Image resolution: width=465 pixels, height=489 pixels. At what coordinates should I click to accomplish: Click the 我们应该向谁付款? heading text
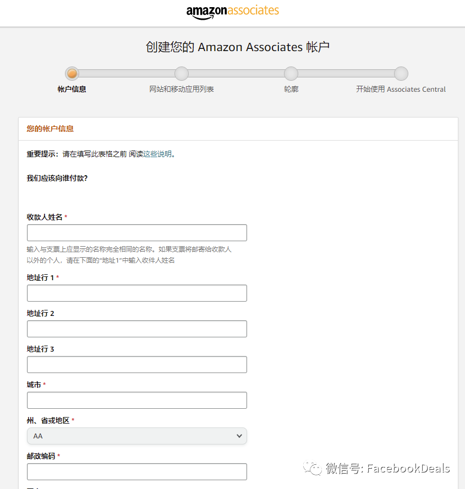(57, 178)
